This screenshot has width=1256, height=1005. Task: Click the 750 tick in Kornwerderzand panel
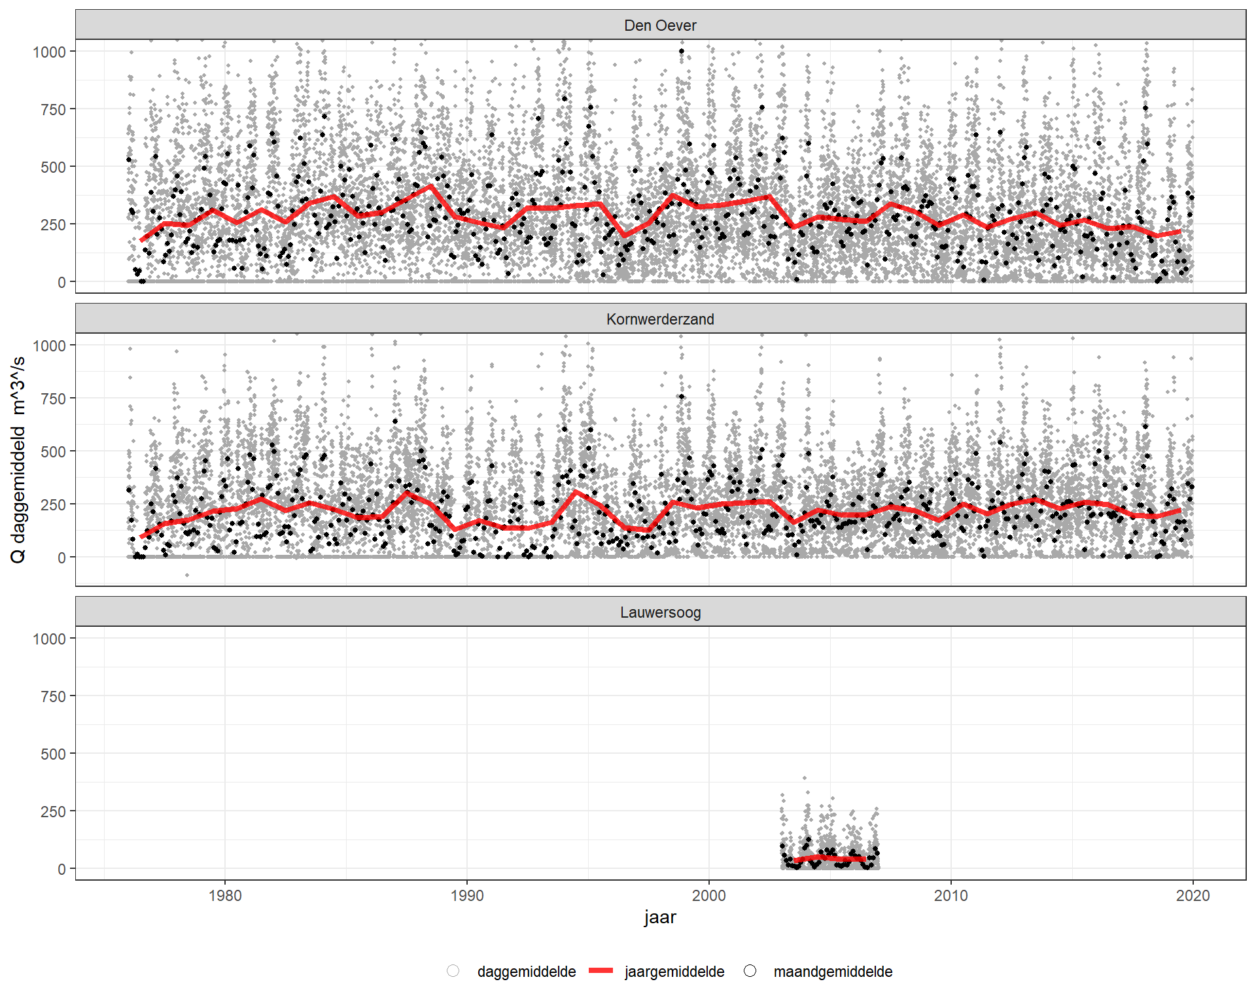54,398
